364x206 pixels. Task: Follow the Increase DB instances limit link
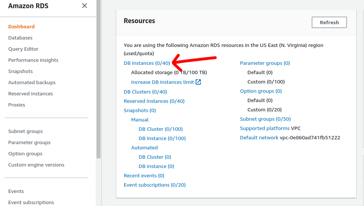tap(162, 82)
